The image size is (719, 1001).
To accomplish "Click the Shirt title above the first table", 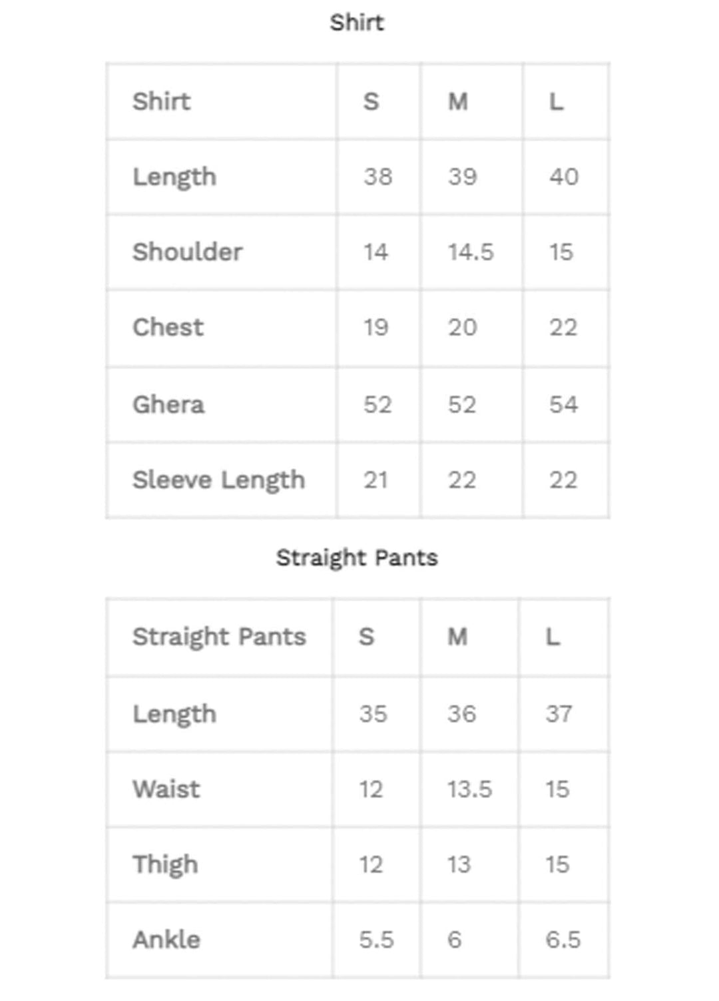I will 357,23.
